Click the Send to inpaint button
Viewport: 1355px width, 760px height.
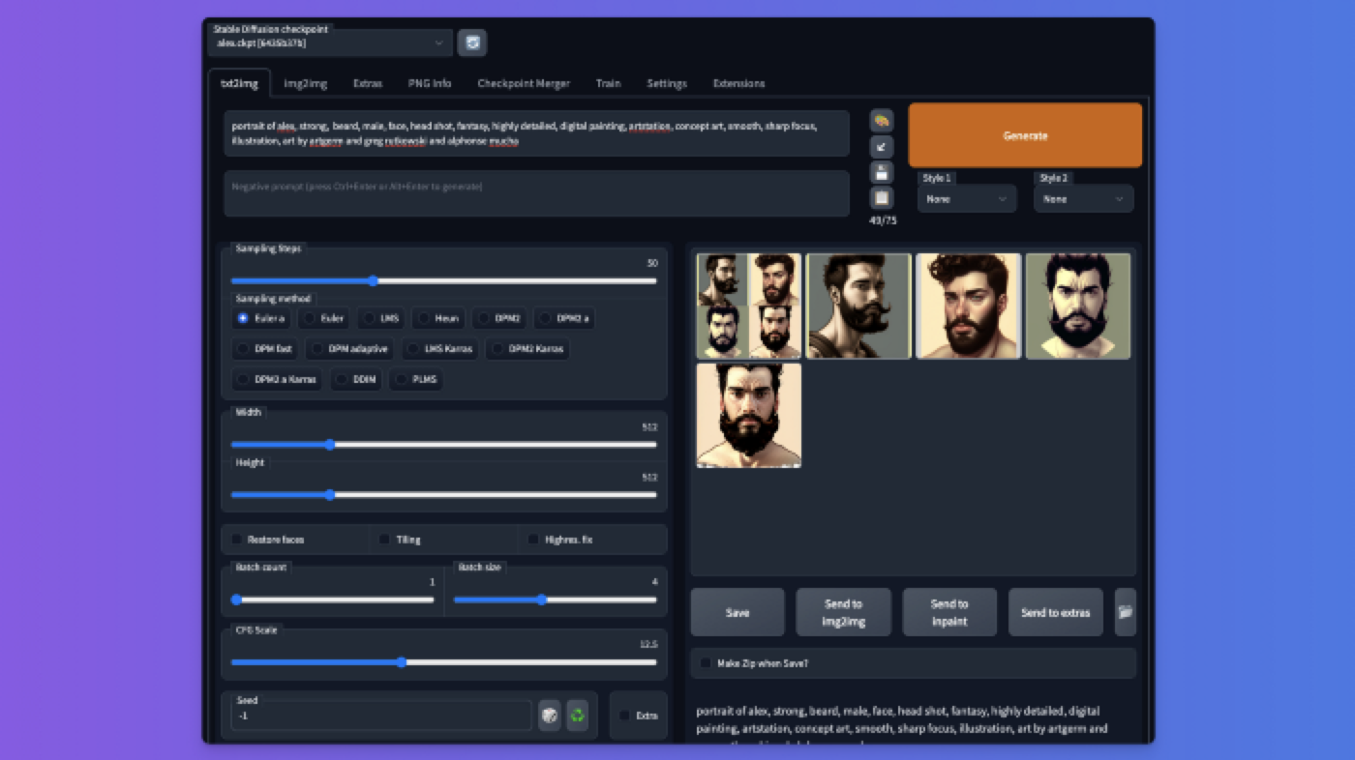coord(949,612)
